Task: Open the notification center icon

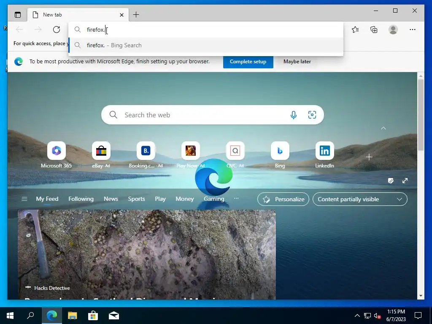Action: (418, 316)
